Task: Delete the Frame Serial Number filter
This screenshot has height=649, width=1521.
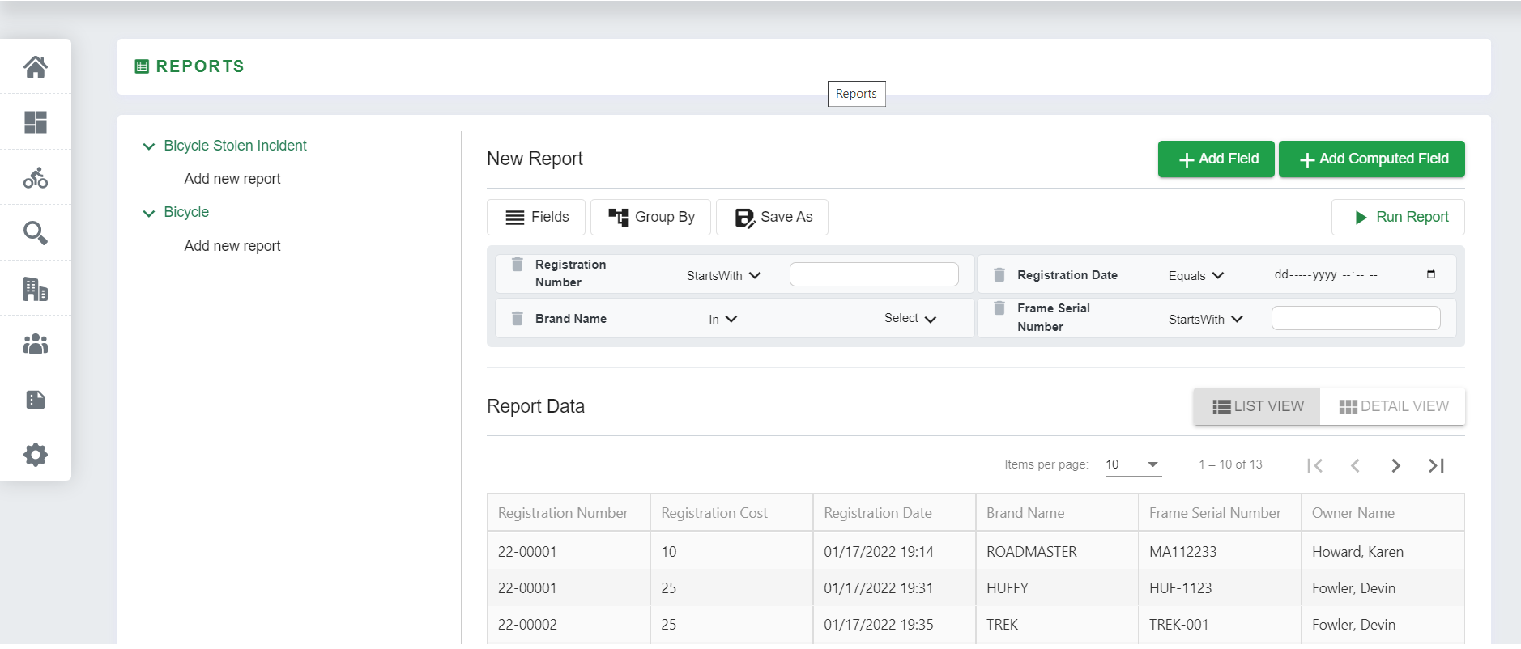Action: point(999,308)
